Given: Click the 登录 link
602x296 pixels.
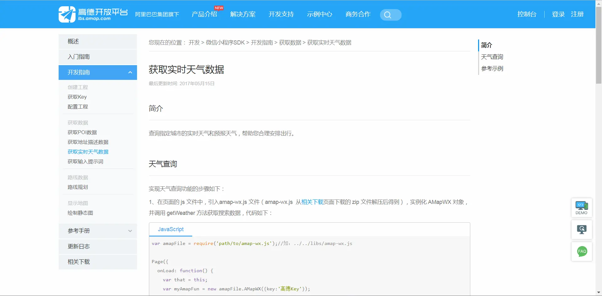Looking at the screenshot, I should click(x=558, y=14).
